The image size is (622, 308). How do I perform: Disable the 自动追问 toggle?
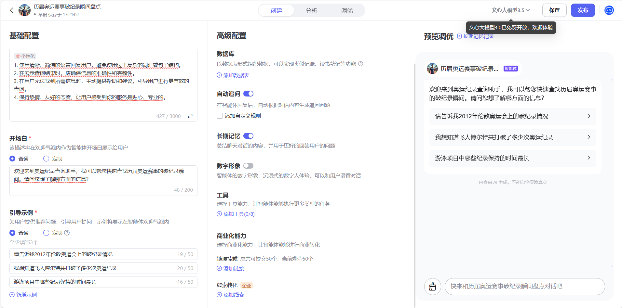(248, 94)
